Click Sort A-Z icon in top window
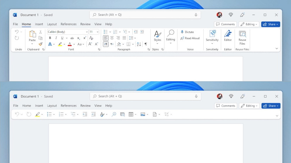The height and width of the screenshot is (163, 291). (139, 44)
